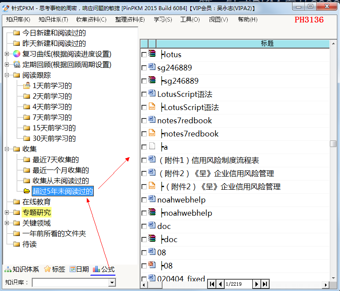340x291 pixels.
Task: Click the vertical scrollbar thumb in list
Action: pos(333,144)
